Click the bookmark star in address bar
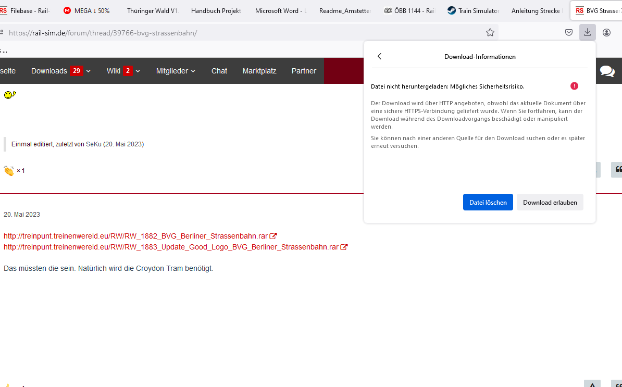Viewport: 622px width, 387px height. [x=490, y=33]
